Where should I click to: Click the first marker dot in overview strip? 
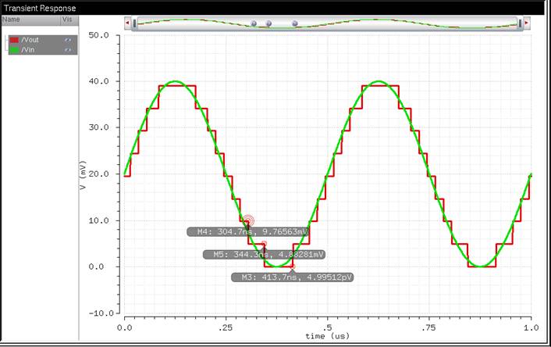253,23
